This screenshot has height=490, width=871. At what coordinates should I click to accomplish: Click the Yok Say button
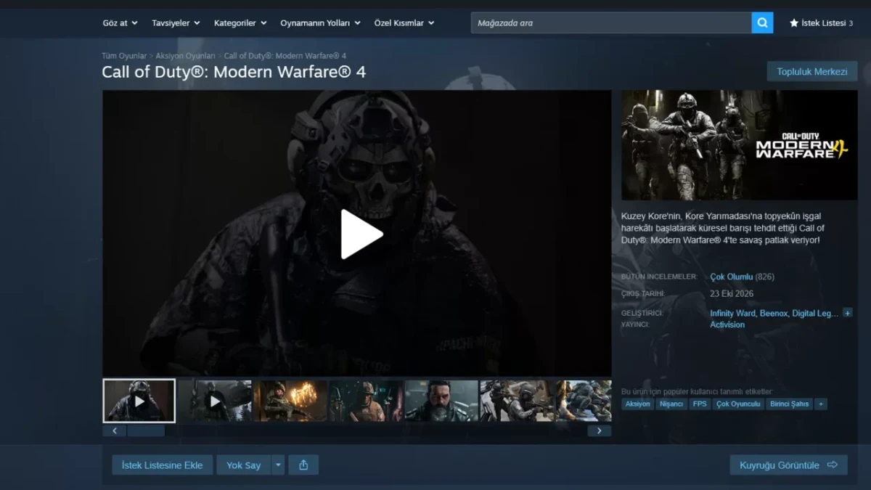click(x=243, y=465)
